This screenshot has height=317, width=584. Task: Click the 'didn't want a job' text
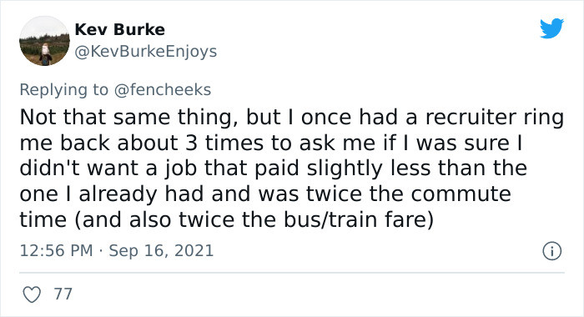108,169
